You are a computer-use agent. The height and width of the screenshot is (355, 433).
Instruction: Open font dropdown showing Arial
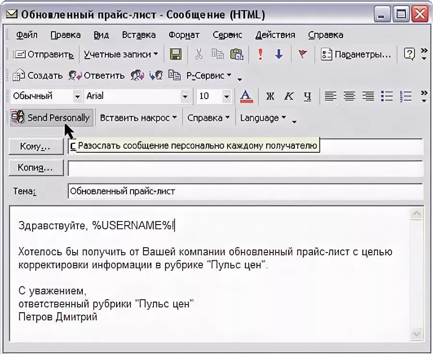pyautogui.click(x=185, y=96)
